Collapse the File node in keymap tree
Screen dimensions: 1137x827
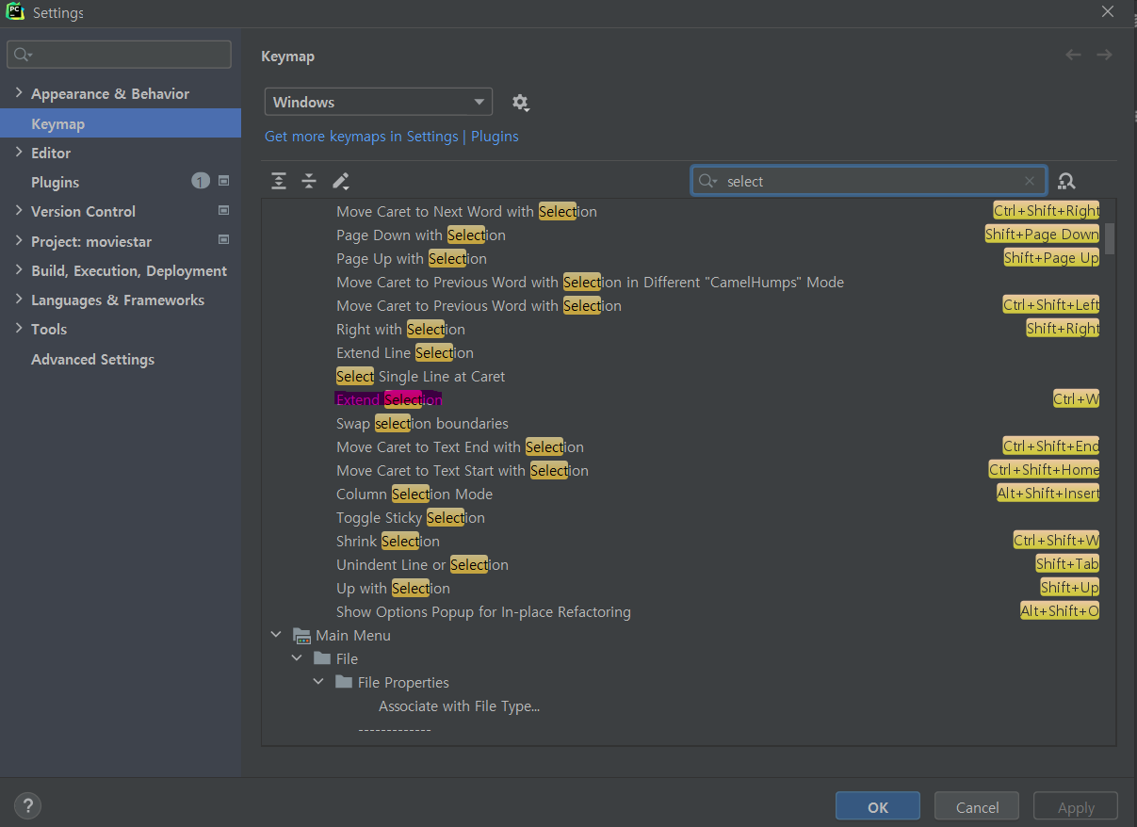tap(297, 658)
